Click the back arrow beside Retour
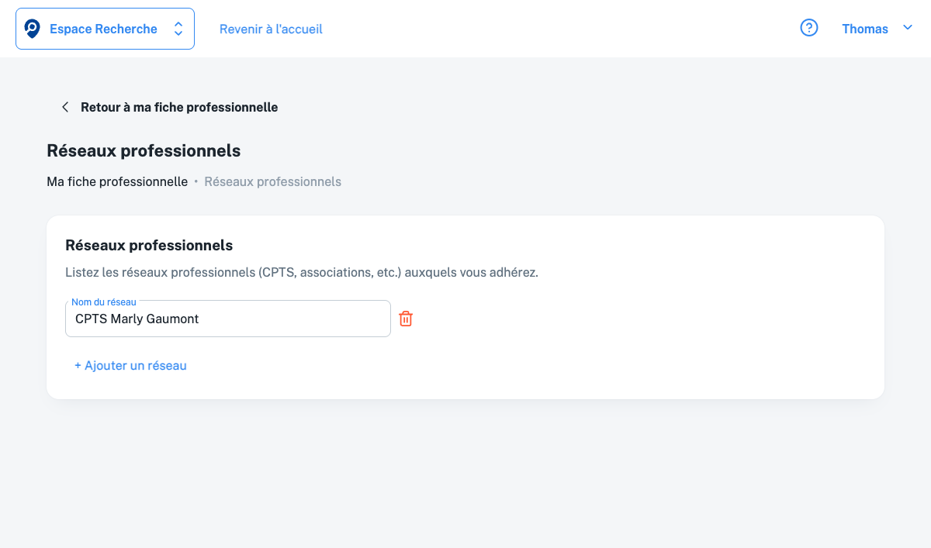931x548 pixels. pyautogui.click(x=65, y=107)
